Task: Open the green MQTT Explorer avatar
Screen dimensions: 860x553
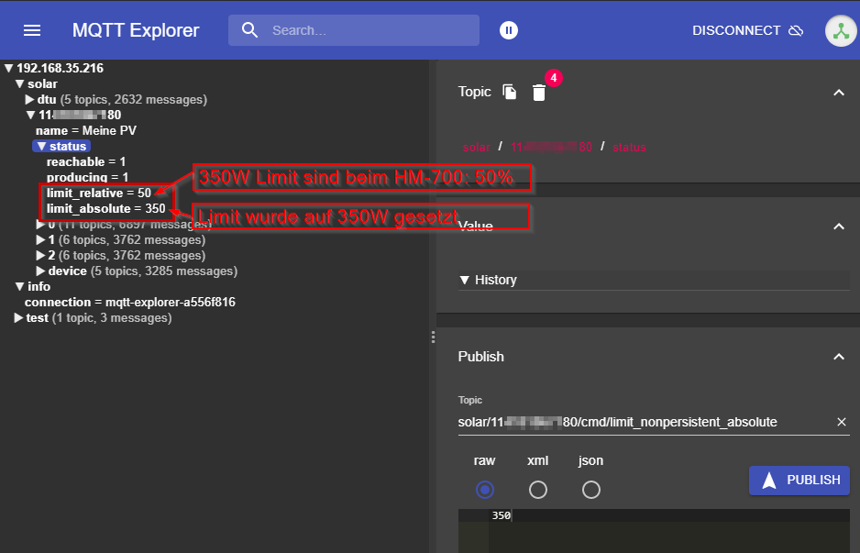Action: pos(841,31)
